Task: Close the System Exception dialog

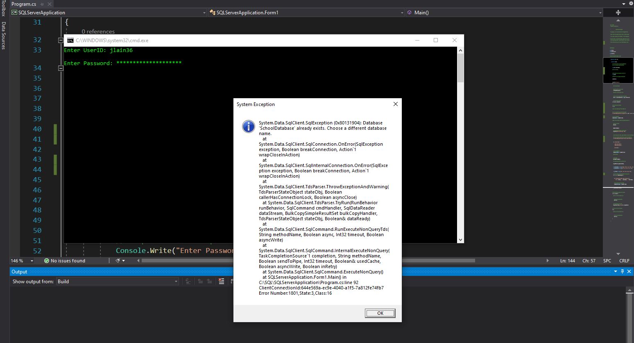Action: point(395,104)
